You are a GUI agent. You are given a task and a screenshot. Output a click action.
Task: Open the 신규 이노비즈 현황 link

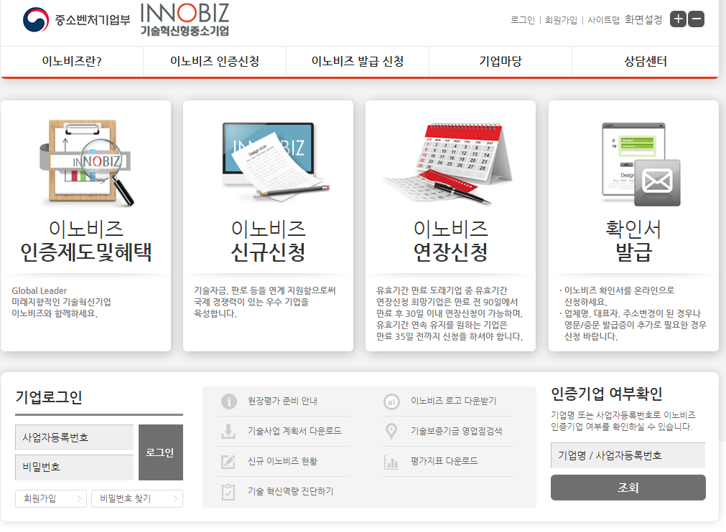[282, 461]
